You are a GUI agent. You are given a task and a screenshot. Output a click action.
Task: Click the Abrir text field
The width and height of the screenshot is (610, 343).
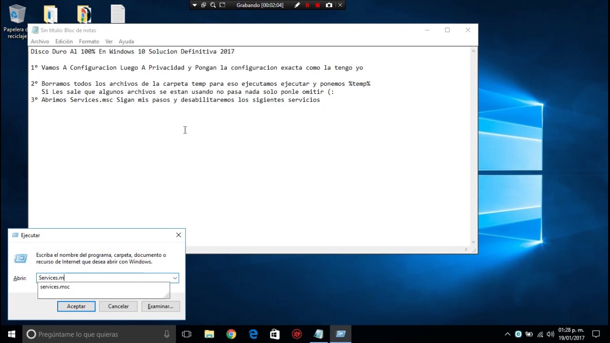click(104, 278)
